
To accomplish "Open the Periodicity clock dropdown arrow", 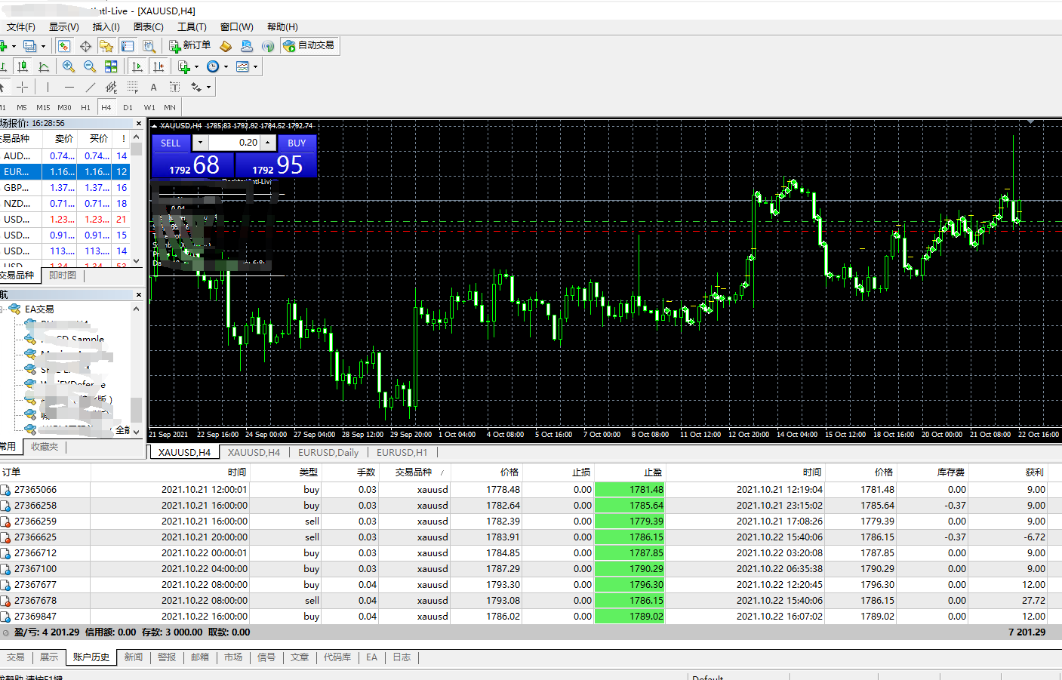I will [226, 66].
